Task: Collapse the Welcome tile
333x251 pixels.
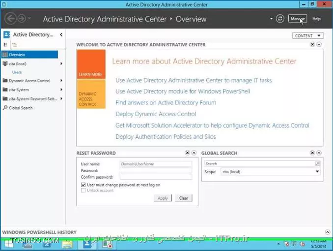Action: pyautogui.click(x=319, y=44)
